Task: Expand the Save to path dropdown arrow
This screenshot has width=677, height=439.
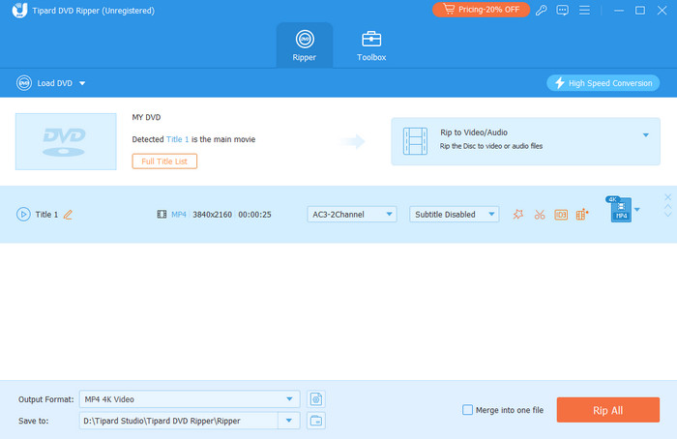Action: point(289,421)
